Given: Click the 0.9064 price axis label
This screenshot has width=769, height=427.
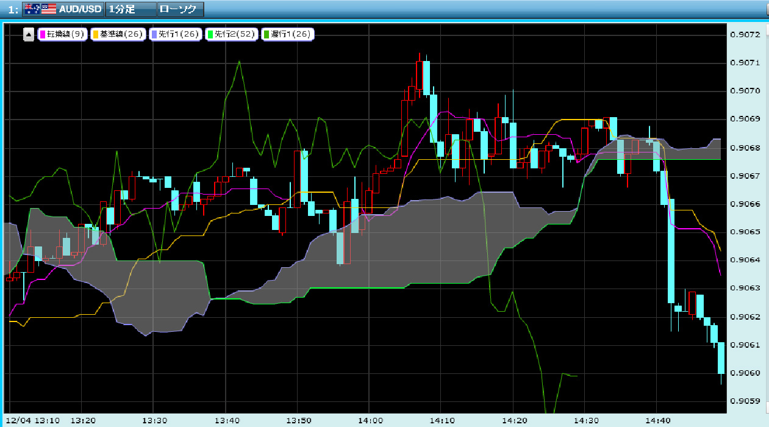Looking at the screenshot, I should pos(745,260).
